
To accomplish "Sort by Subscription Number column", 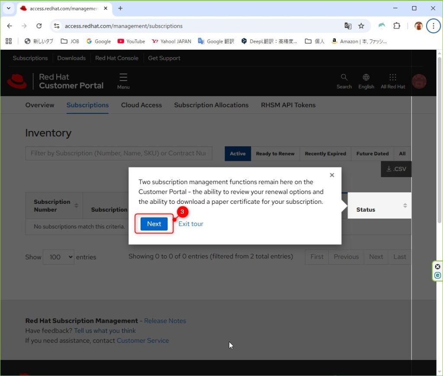I will pyautogui.click(x=54, y=206).
